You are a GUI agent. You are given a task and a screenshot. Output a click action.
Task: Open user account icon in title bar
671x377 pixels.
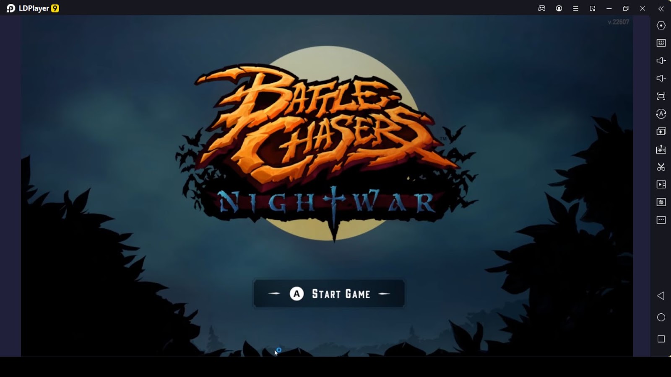point(559,8)
